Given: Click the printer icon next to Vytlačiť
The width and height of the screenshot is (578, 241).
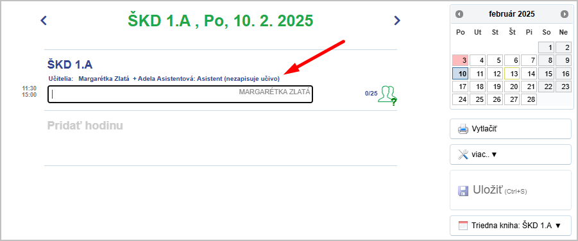Looking at the screenshot, I should click(463, 129).
